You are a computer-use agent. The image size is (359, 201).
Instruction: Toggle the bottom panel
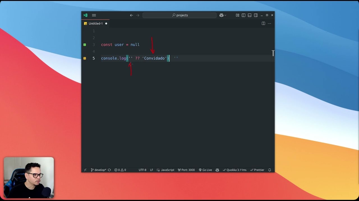pyautogui.click(x=250, y=15)
